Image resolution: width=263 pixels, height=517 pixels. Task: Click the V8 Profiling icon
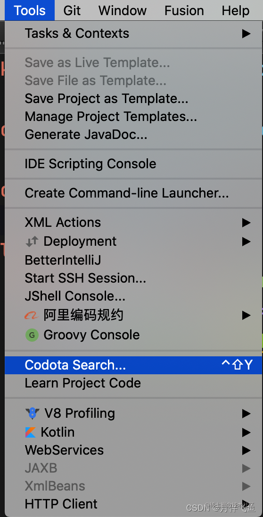click(32, 414)
